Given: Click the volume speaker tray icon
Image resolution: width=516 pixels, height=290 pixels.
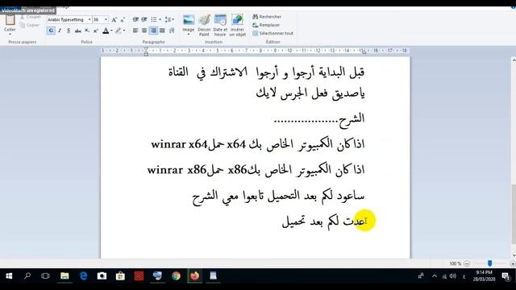Looking at the screenshot, I should tap(453, 276).
